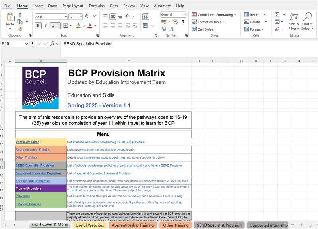The width and height of the screenshot is (318, 229).
Task: Align text to the top
Action: pyautogui.click(x=105, y=16)
